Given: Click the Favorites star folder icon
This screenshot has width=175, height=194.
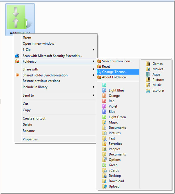Looking at the screenshot, I should point(104,144).
